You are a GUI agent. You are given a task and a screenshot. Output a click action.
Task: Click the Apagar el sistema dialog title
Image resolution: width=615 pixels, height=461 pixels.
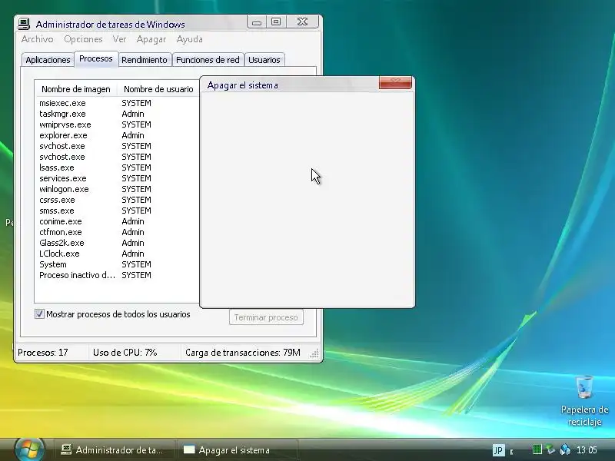(242, 85)
